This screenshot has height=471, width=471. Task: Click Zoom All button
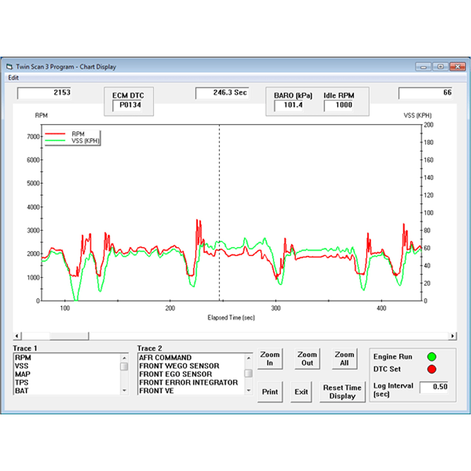coord(344,359)
